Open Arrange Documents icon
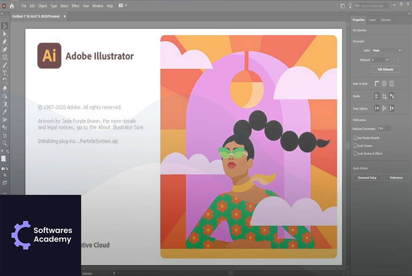Screen dimensions: 412x276 pyautogui.click(x=121, y=5)
